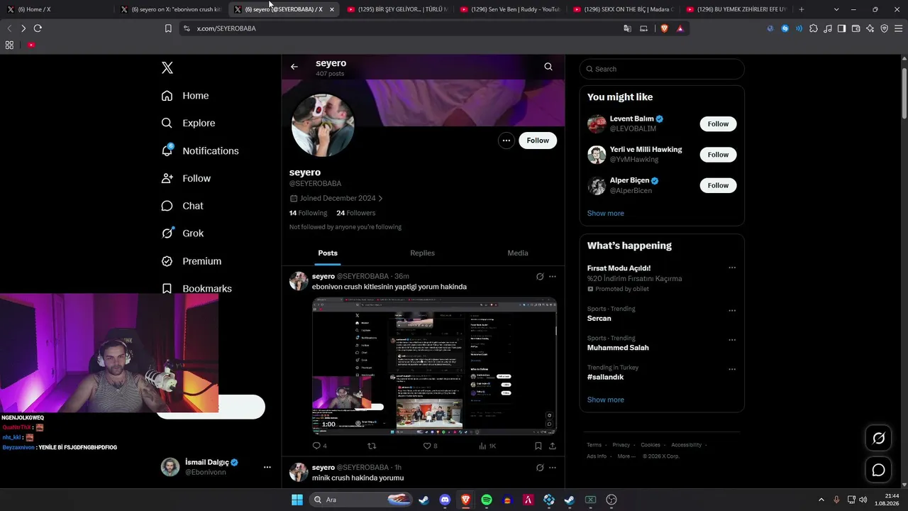The width and height of the screenshot is (908, 511).
Task: Select the Posts tab
Action: tap(328, 253)
